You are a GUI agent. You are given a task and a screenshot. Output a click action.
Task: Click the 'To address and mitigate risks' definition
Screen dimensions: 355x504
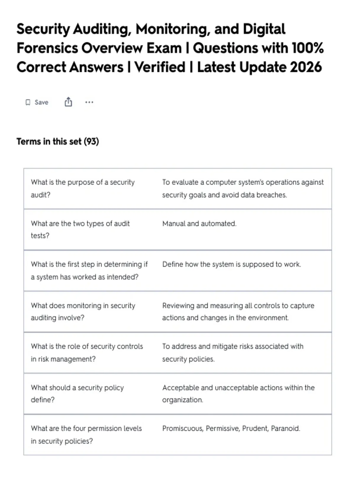point(233,353)
